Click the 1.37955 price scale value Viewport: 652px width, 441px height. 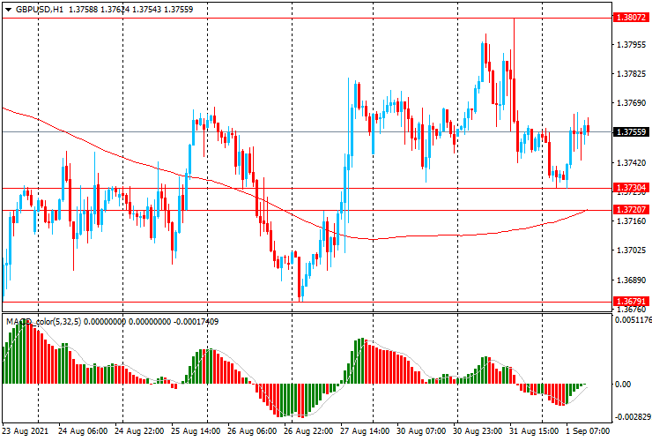click(x=632, y=45)
